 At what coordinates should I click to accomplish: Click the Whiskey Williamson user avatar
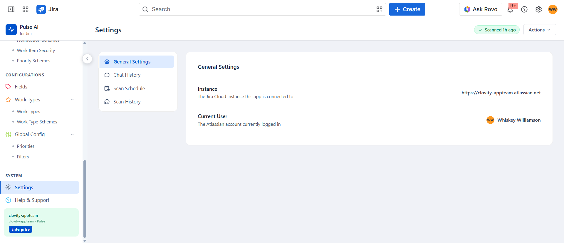click(x=490, y=120)
